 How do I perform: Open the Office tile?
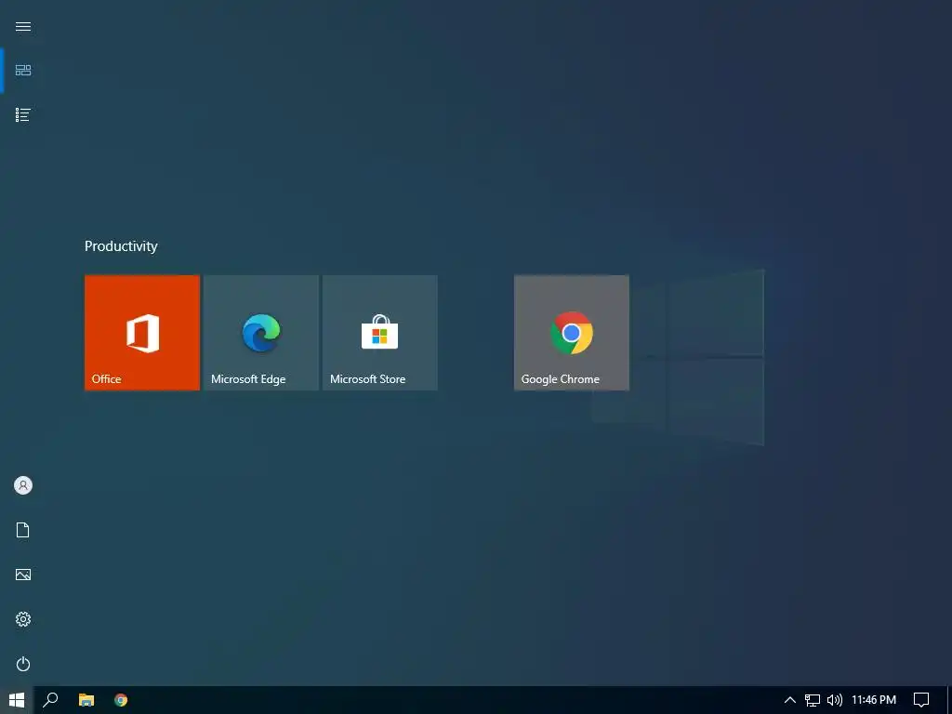(142, 333)
